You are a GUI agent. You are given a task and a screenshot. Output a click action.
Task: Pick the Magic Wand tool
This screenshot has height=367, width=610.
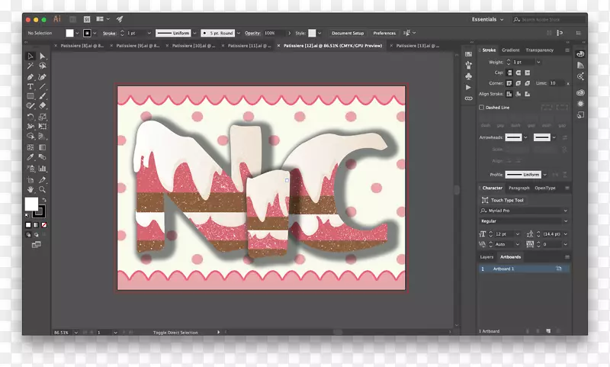[x=30, y=66]
